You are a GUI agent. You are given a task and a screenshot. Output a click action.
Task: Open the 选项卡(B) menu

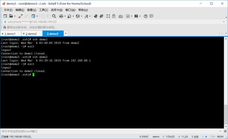tap(56, 10)
